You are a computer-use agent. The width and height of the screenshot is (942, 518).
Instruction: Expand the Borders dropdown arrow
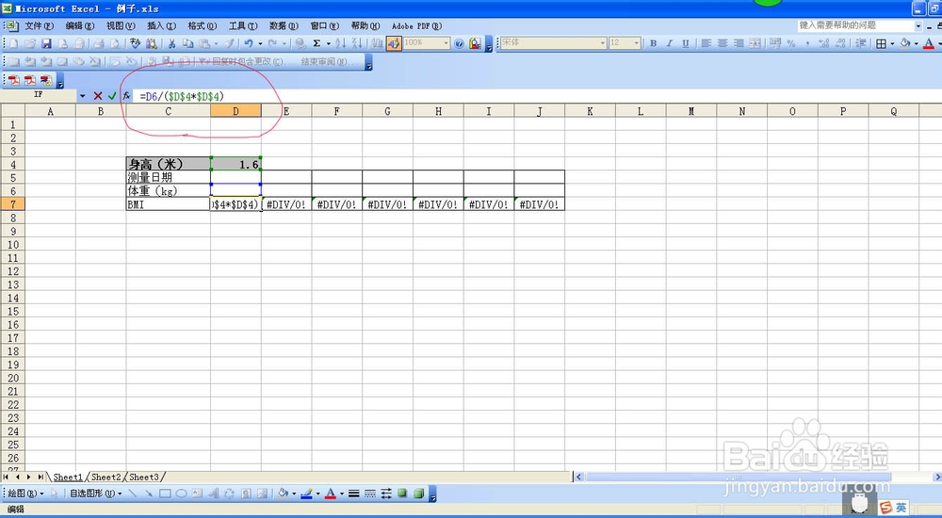tap(892, 43)
